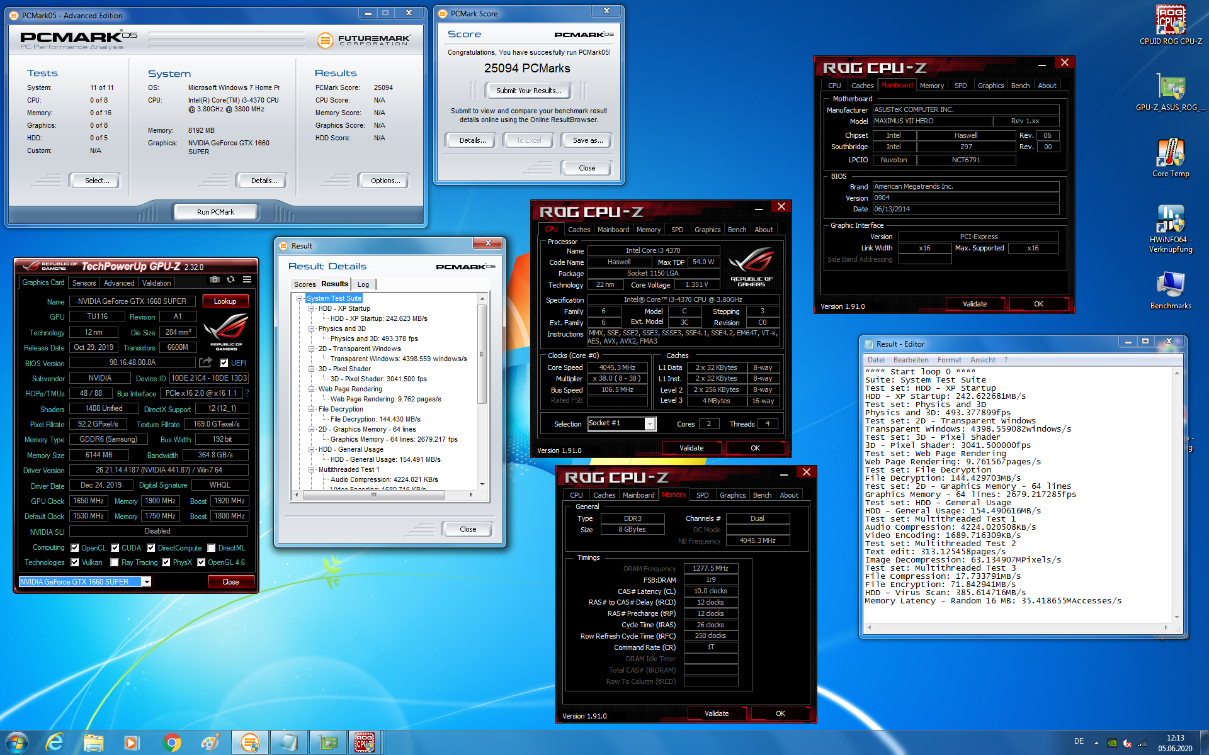
Task: Click the GPU-Z screenshot camera icon
Action: tap(215, 280)
